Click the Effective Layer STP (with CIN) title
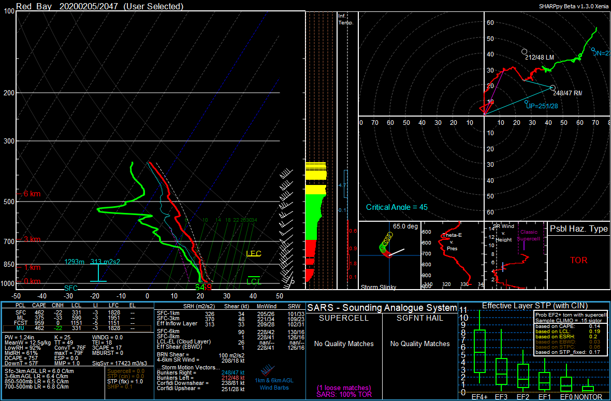This screenshot has height=401, width=611. [x=534, y=306]
